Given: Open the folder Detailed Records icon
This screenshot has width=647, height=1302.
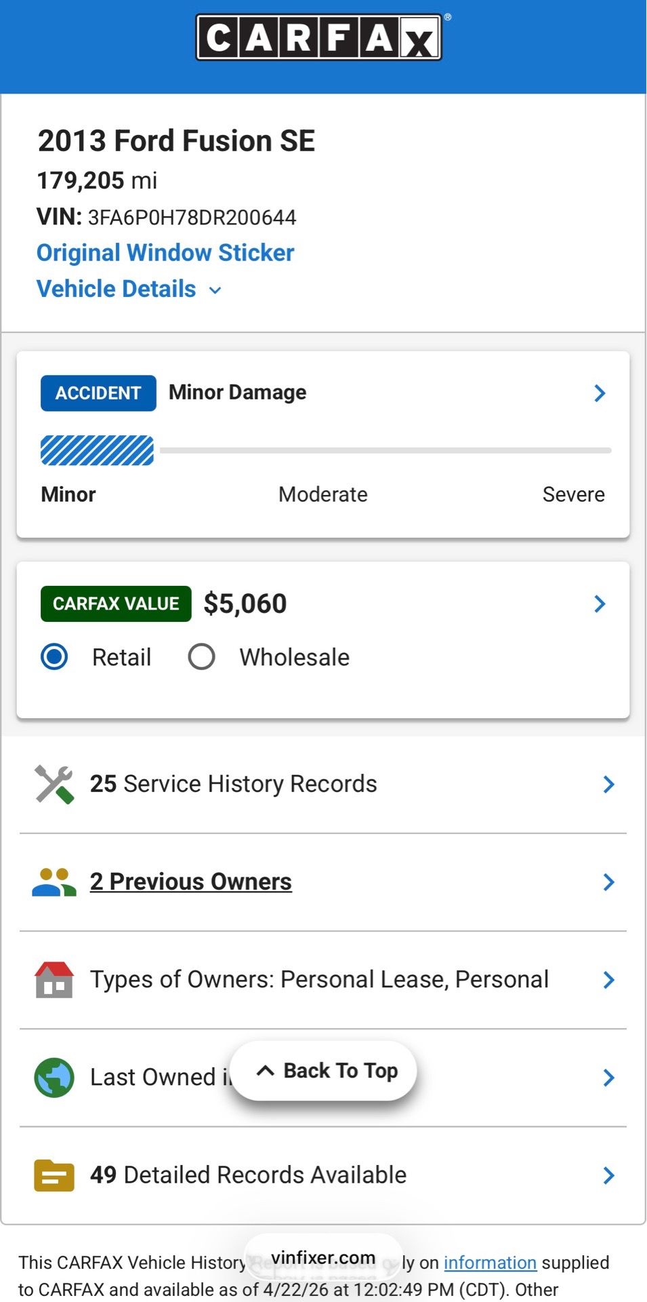Looking at the screenshot, I should (54, 1175).
